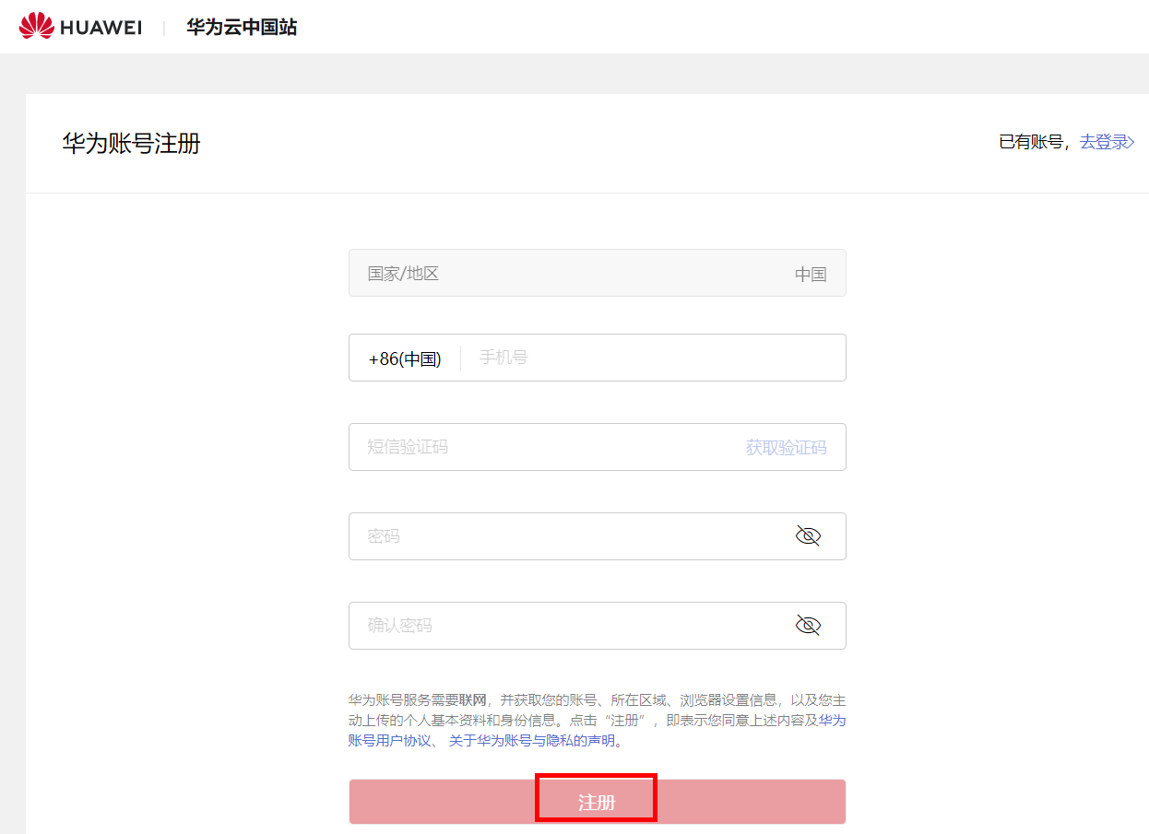
Task: Show the password using the 密码 eye icon
Action: pyautogui.click(x=808, y=536)
